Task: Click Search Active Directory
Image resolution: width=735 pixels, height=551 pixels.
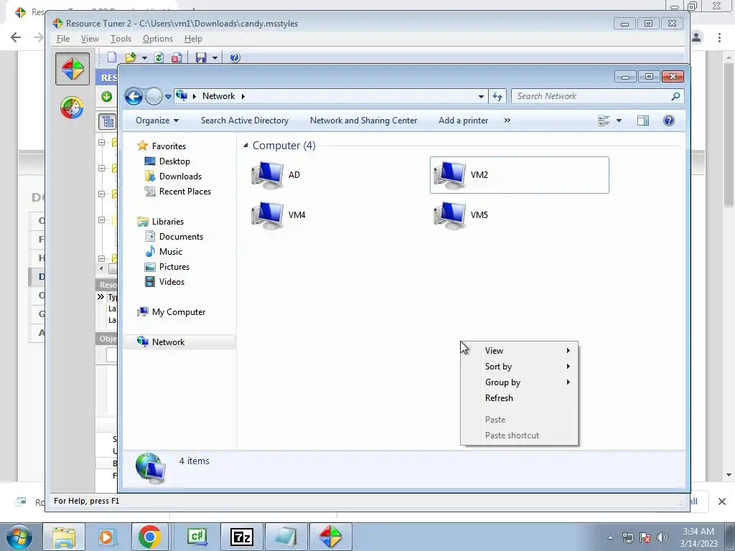Action: [x=245, y=121]
